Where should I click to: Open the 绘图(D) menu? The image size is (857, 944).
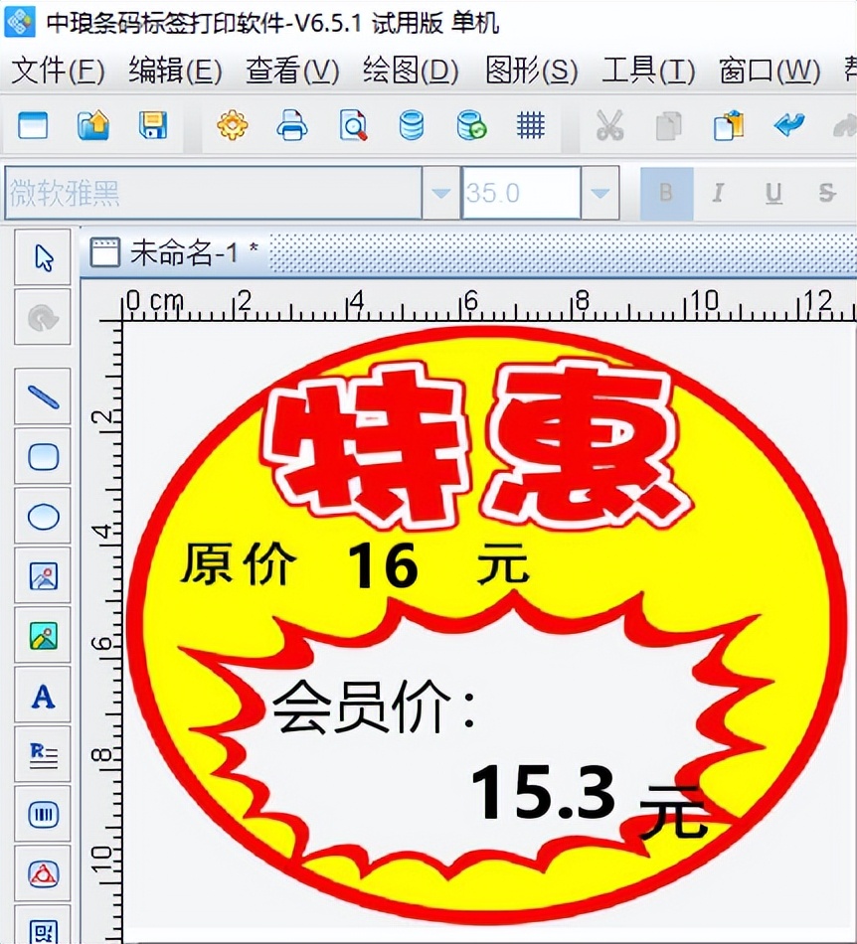pyautogui.click(x=411, y=71)
